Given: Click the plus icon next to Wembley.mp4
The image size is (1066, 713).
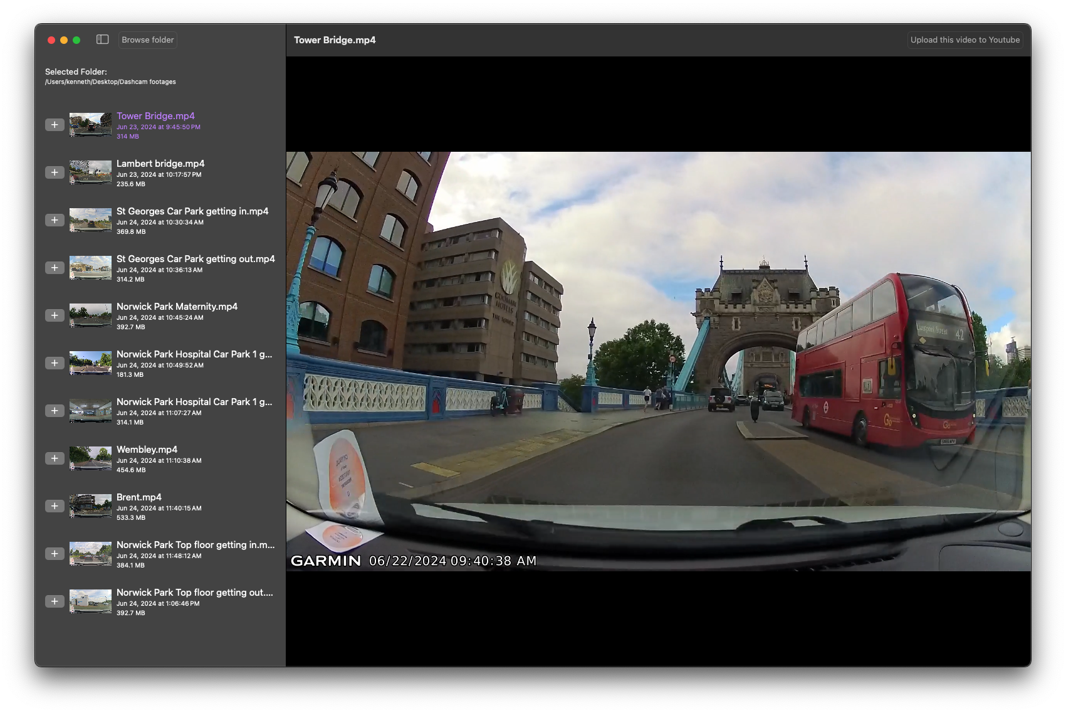Looking at the screenshot, I should 55,458.
